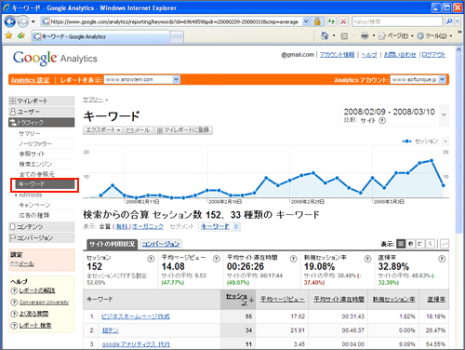Click the メール button

pos(139,130)
